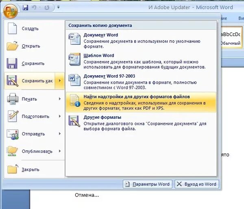This screenshot has height=209, width=244.
Task: Expand the Печать submenu arrow
Action: click(60, 99)
